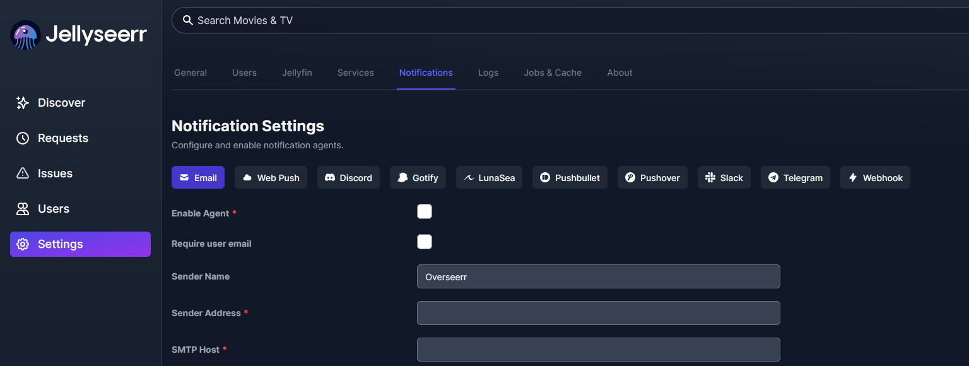969x366 pixels.
Task: Focus the Search Movies & TV field
Action: point(570,20)
